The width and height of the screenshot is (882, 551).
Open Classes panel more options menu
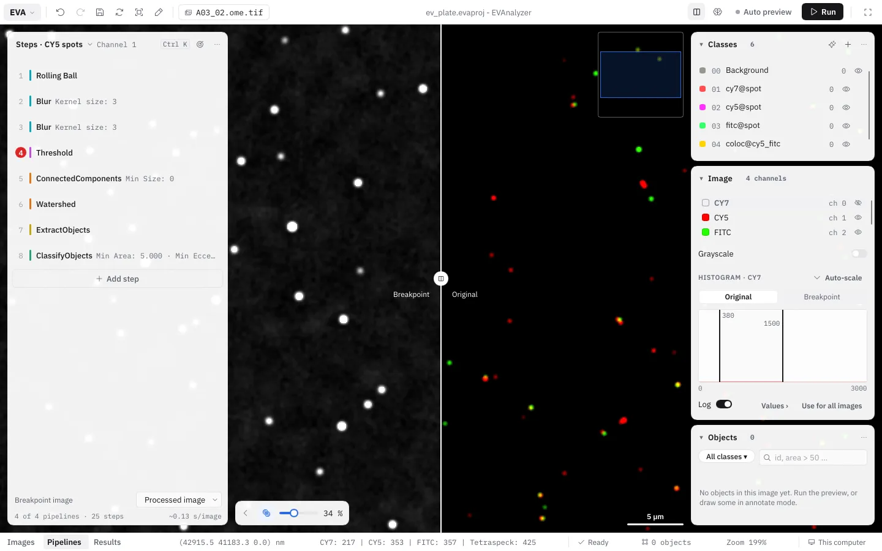click(864, 44)
